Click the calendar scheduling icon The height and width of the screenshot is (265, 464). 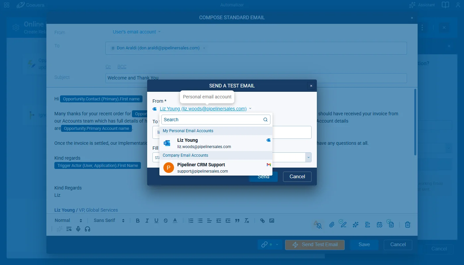pos(379,225)
